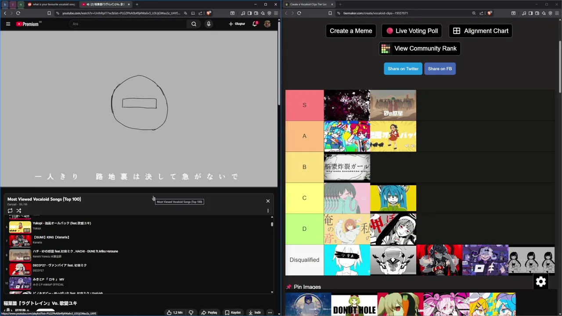Click the YouTube address bar URL
The image size is (562, 316).
point(121,13)
